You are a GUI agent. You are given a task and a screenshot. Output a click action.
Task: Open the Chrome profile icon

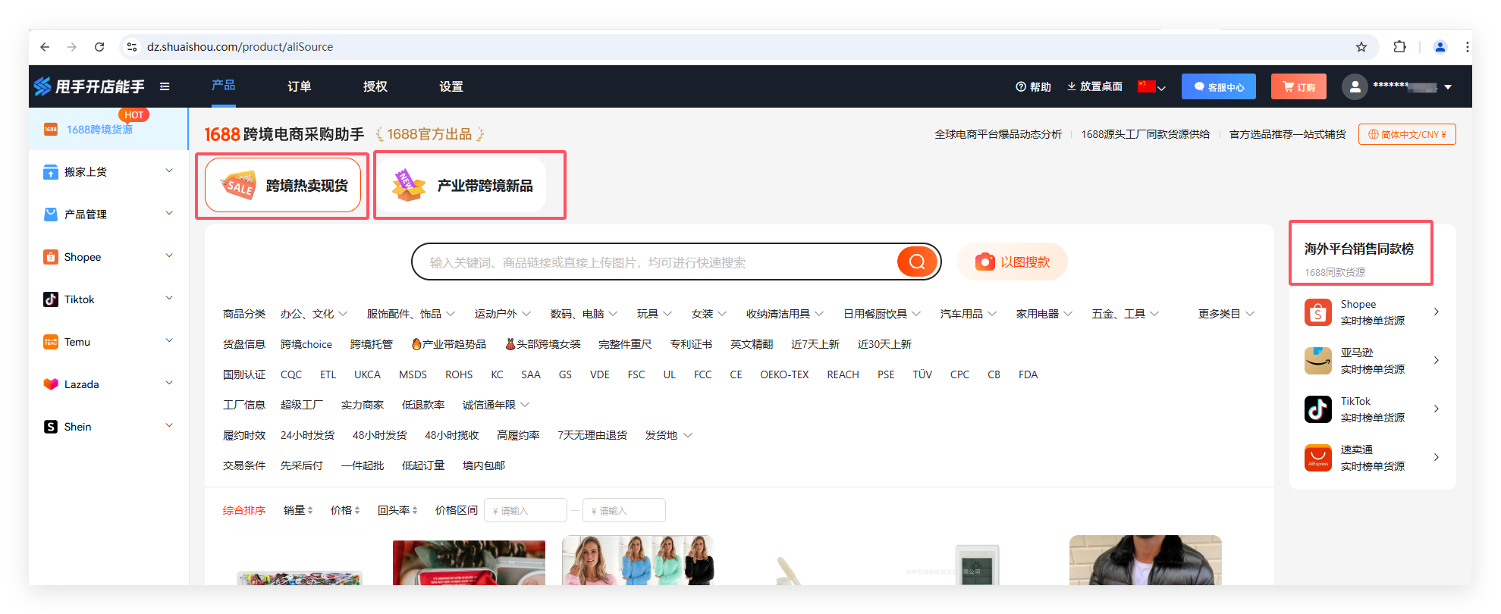(x=1440, y=47)
